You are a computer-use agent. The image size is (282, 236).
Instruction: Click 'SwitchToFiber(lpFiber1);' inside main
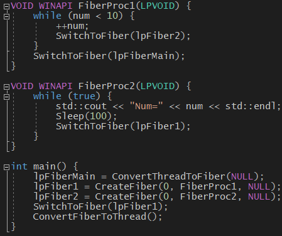(100, 206)
